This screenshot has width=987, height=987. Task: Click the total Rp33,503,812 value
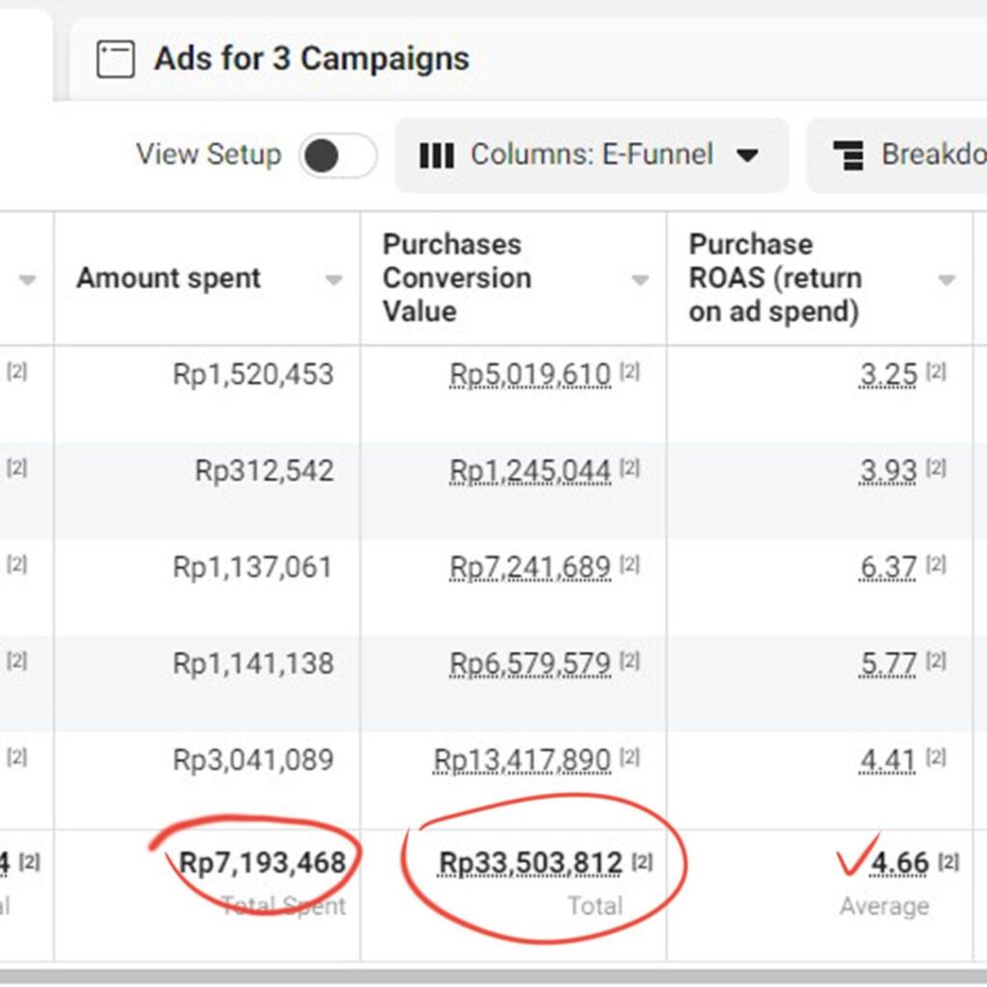[x=530, y=863]
